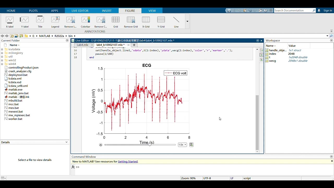Undo the last action
The width and height of the screenshot is (334, 188).
(250, 10)
